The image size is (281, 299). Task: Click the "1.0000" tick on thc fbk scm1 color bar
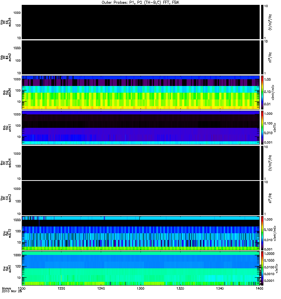pyautogui.click(x=269, y=254)
